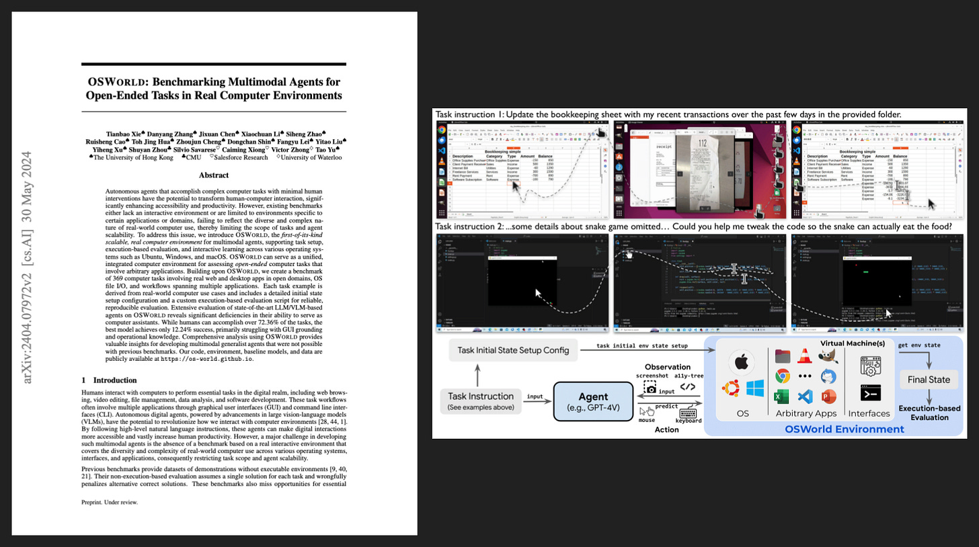The width and height of the screenshot is (979, 547).
Task: Click the GIMP mascot icon
Action: (x=828, y=355)
